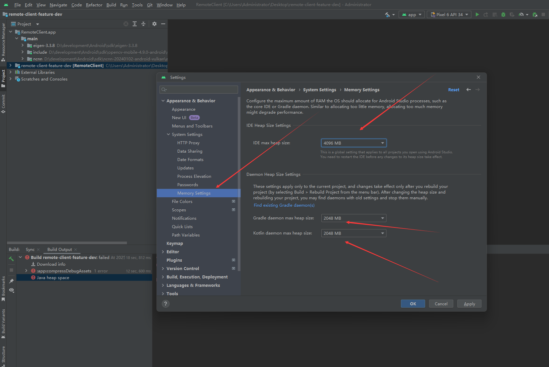Image resolution: width=549 pixels, height=367 pixels.
Task: Open the app run configuration dropdown
Action: (x=412, y=14)
